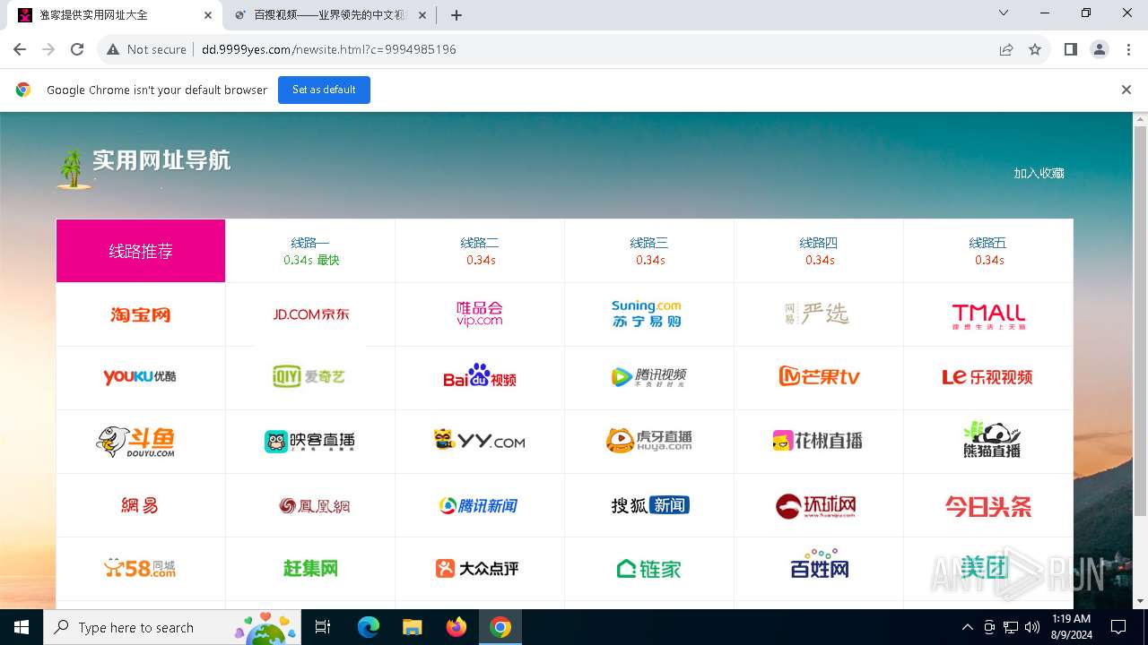
Task: Open the TMALL logo tile
Action: (x=988, y=314)
